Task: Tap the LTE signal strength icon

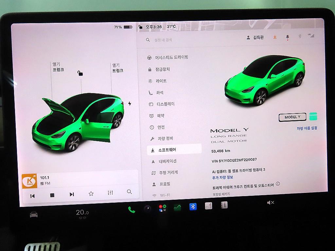Action: click(311, 35)
